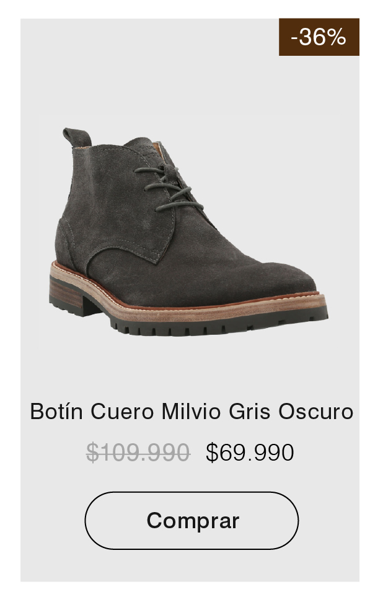Click on the boot's laces
This screenshot has height=615, width=370.
(169, 187)
